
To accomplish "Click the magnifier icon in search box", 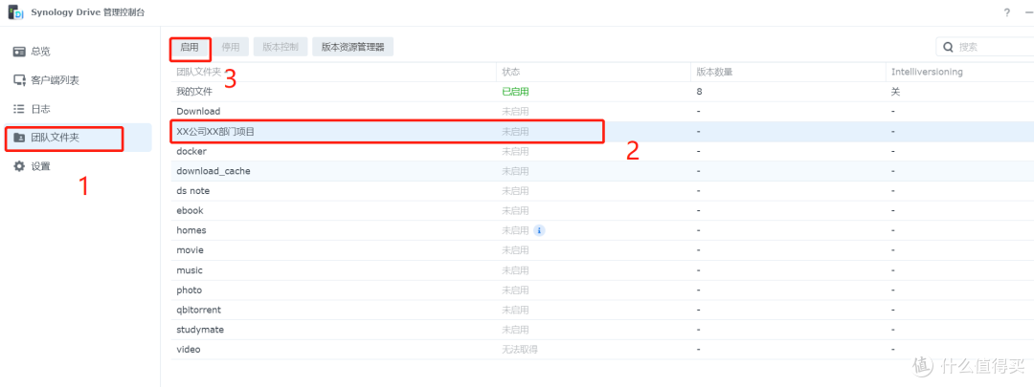I will tap(948, 47).
